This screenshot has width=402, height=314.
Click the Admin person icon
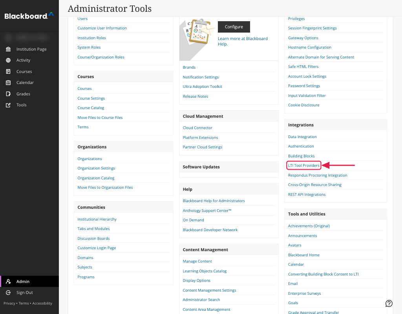click(x=8, y=281)
